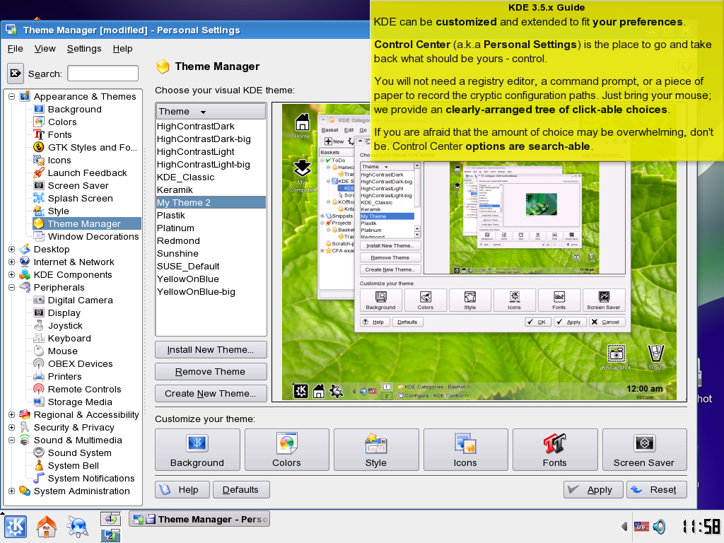Viewport: 724px width, 543px height.
Task: Click the KDE menu launcher icon
Action: point(16,527)
